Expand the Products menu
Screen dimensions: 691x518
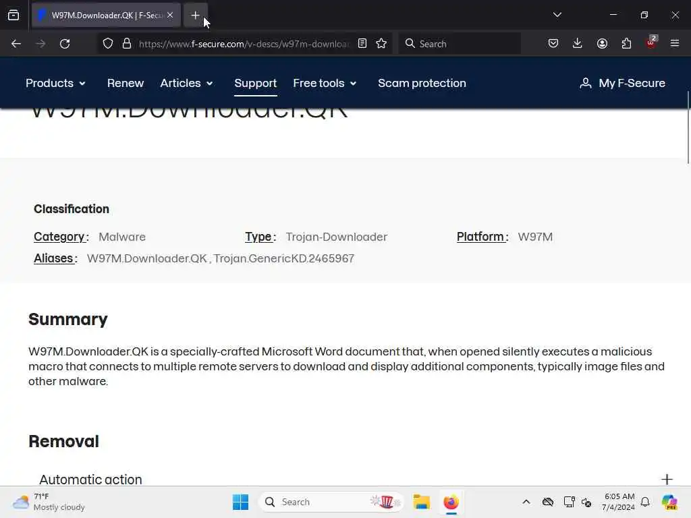click(x=55, y=83)
